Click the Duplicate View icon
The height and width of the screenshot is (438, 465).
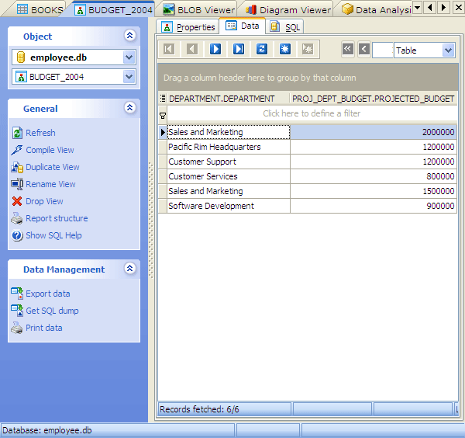pos(17,167)
